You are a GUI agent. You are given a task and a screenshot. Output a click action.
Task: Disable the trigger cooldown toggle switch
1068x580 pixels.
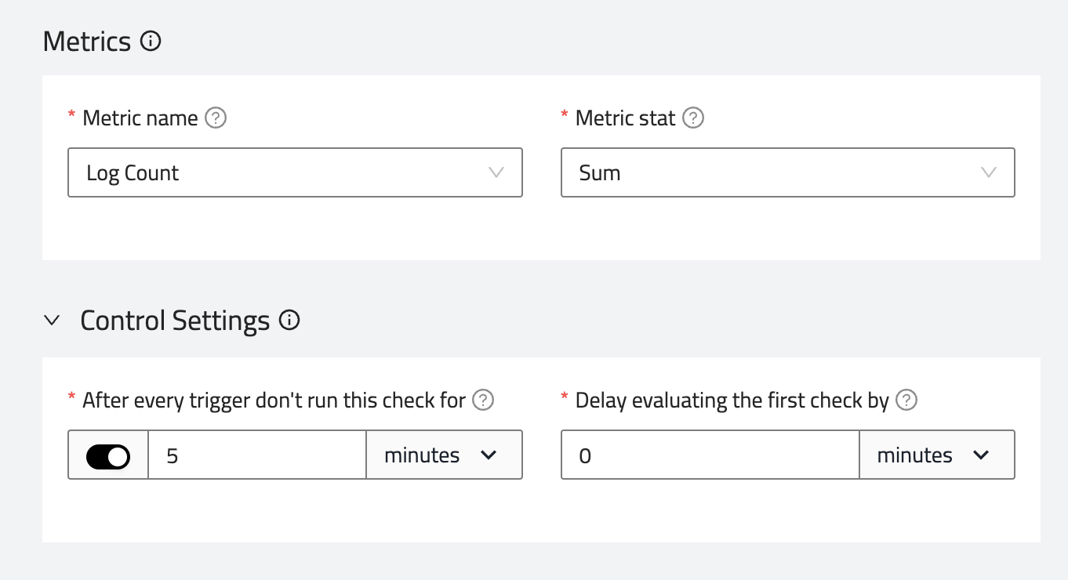tap(108, 455)
